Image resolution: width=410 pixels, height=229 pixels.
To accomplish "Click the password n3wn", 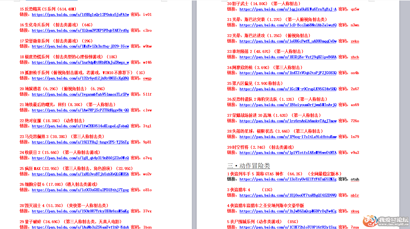I will 355,25.
